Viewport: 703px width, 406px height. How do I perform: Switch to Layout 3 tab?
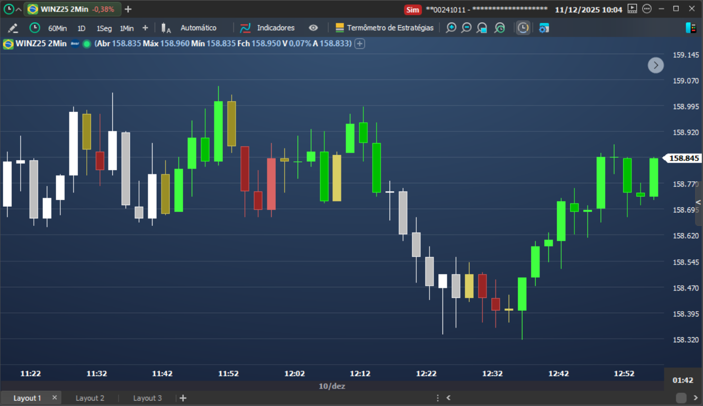(x=148, y=398)
